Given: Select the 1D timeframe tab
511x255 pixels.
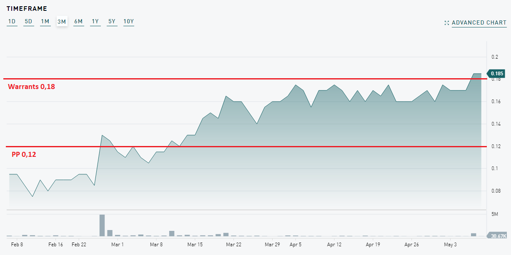Looking at the screenshot, I should (12, 22).
